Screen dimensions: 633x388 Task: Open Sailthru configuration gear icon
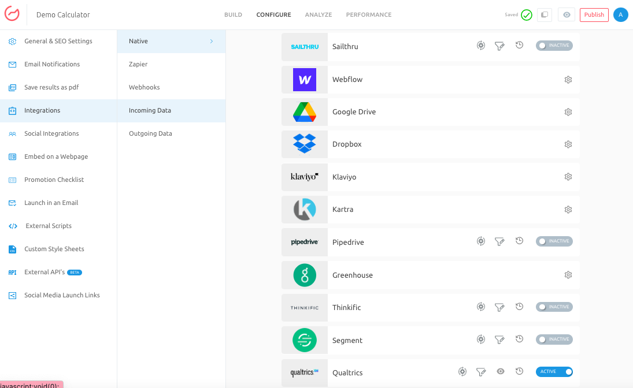481,46
